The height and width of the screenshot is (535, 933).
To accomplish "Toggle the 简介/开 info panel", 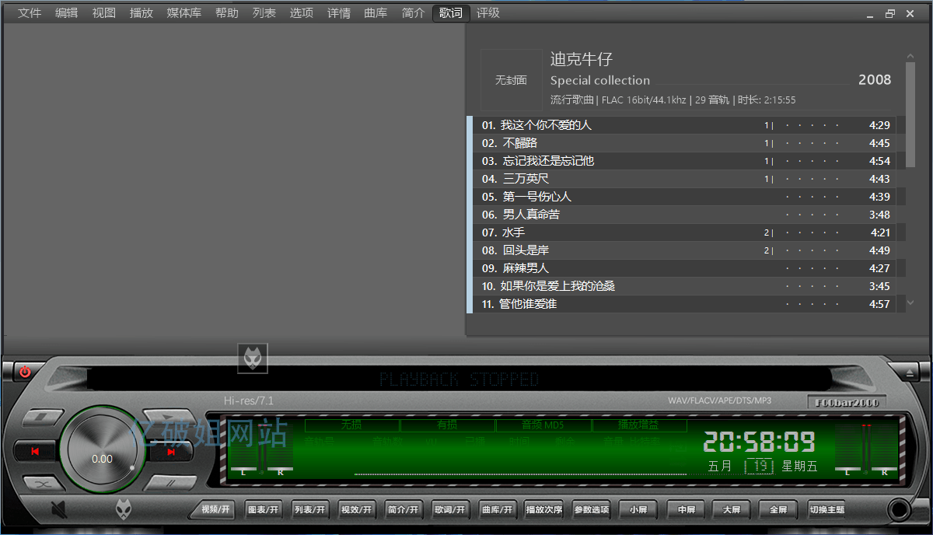I will coord(404,509).
